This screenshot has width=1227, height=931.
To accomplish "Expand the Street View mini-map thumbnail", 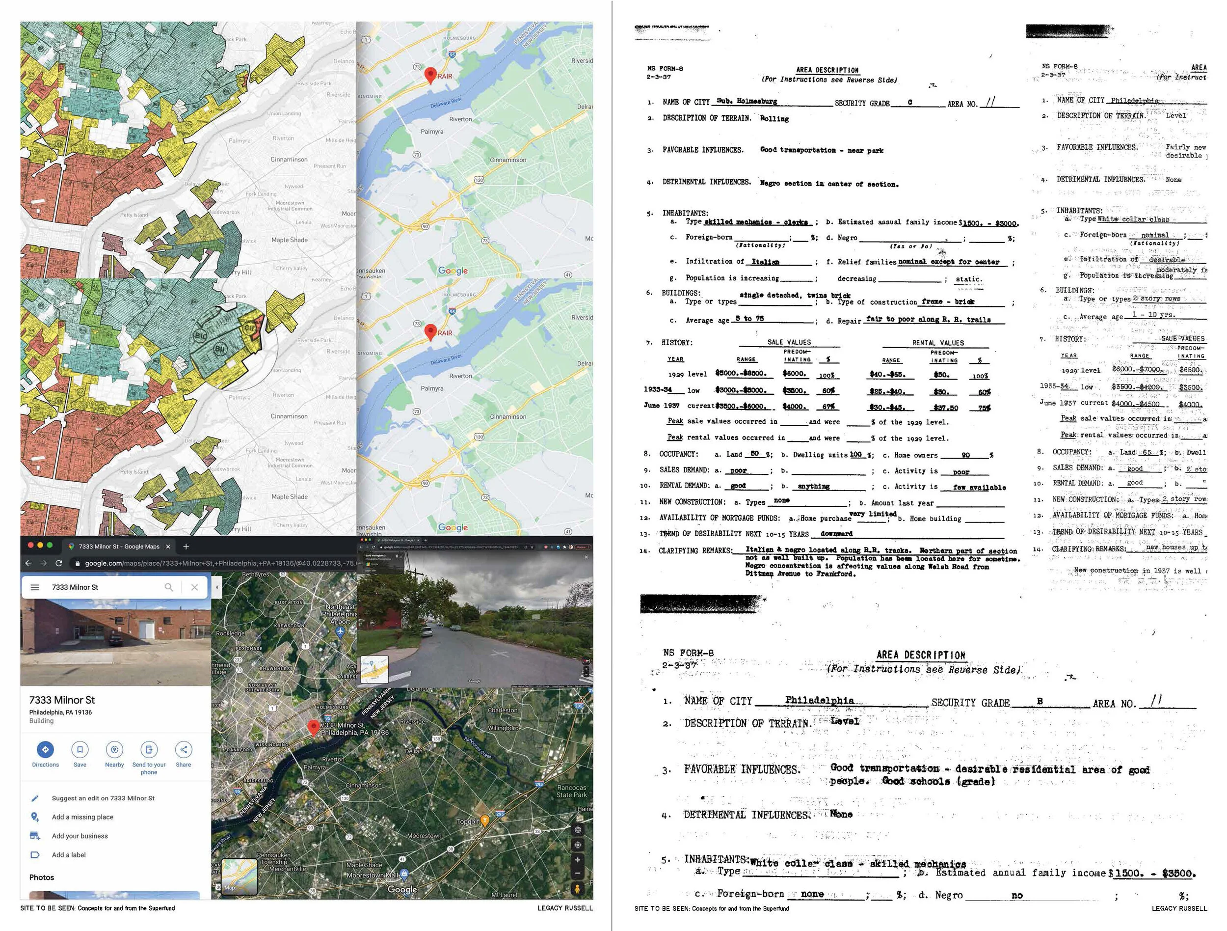I will pyautogui.click(x=374, y=670).
